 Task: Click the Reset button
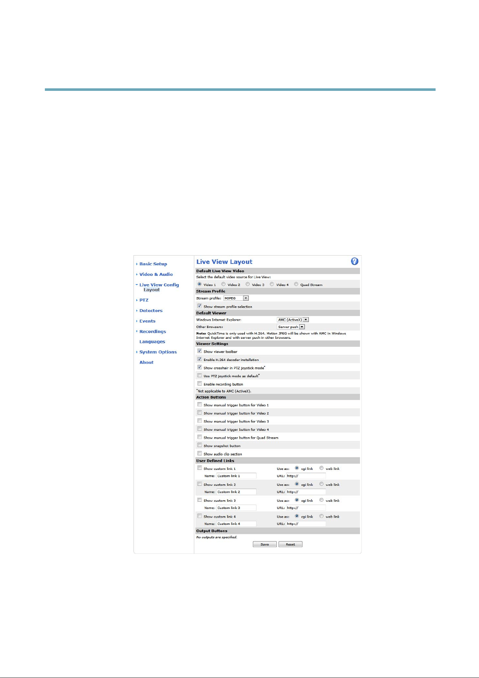click(291, 544)
